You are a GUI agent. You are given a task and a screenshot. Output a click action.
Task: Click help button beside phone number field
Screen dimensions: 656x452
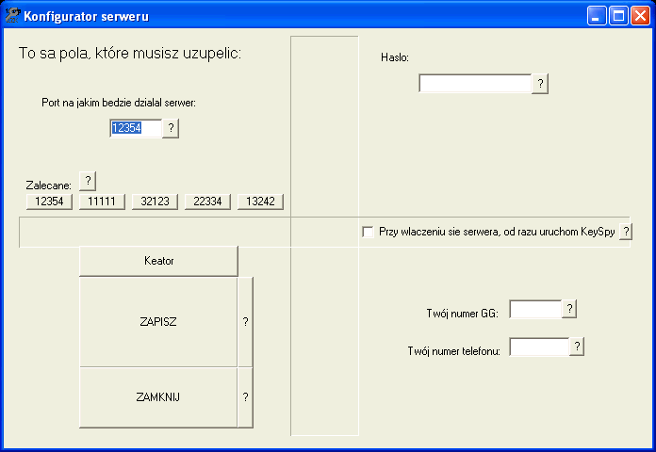pos(577,347)
